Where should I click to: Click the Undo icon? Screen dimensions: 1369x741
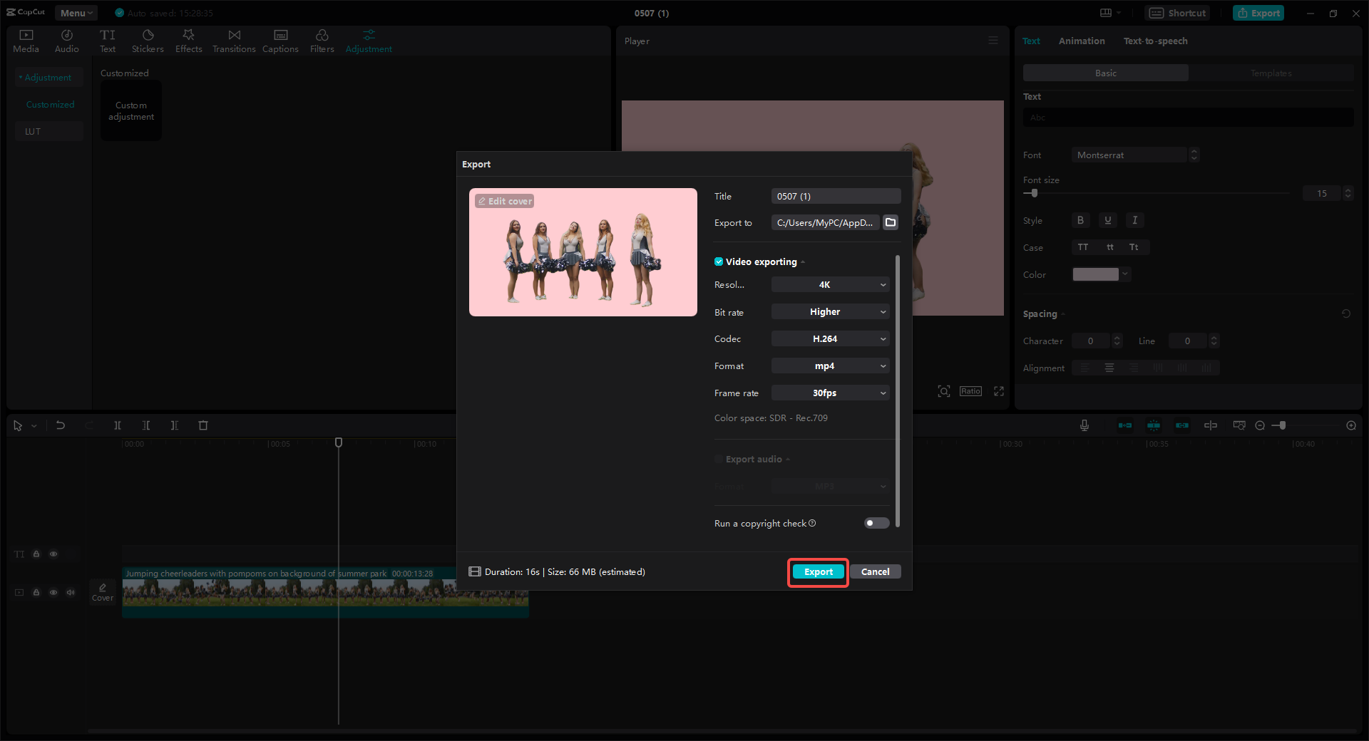pyautogui.click(x=61, y=425)
